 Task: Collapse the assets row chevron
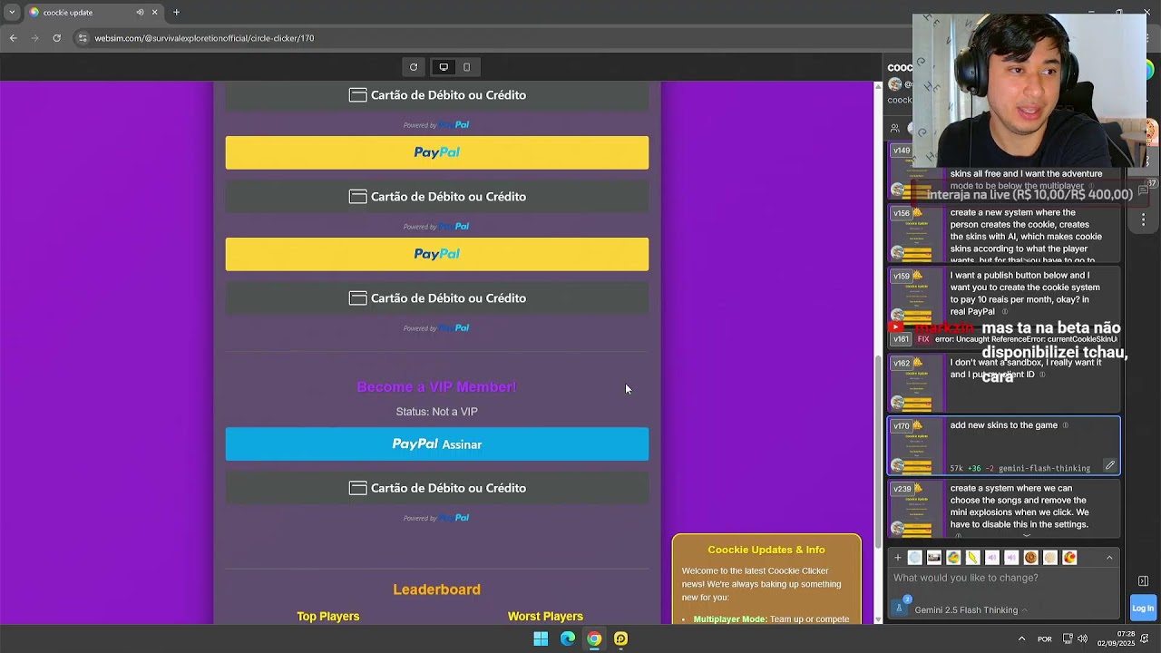point(1109,558)
